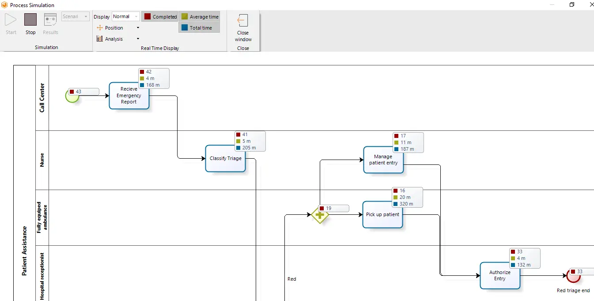
Task: Click the Close window button
Action: click(243, 28)
